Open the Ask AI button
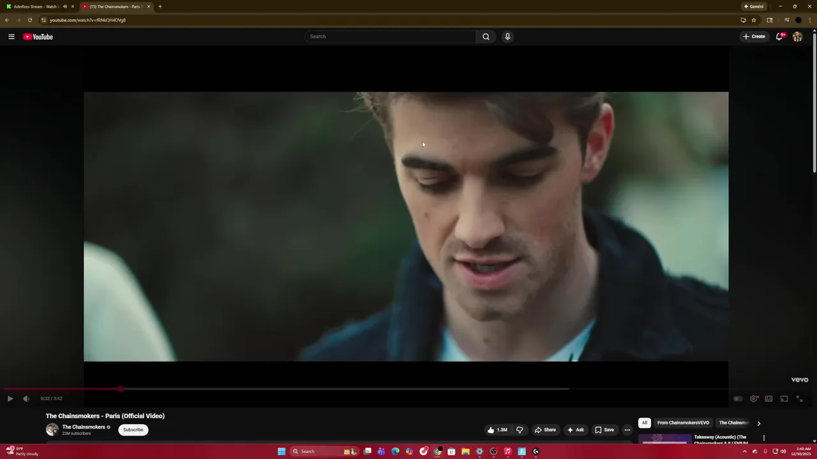The image size is (817, 459). pyautogui.click(x=575, y=430)
